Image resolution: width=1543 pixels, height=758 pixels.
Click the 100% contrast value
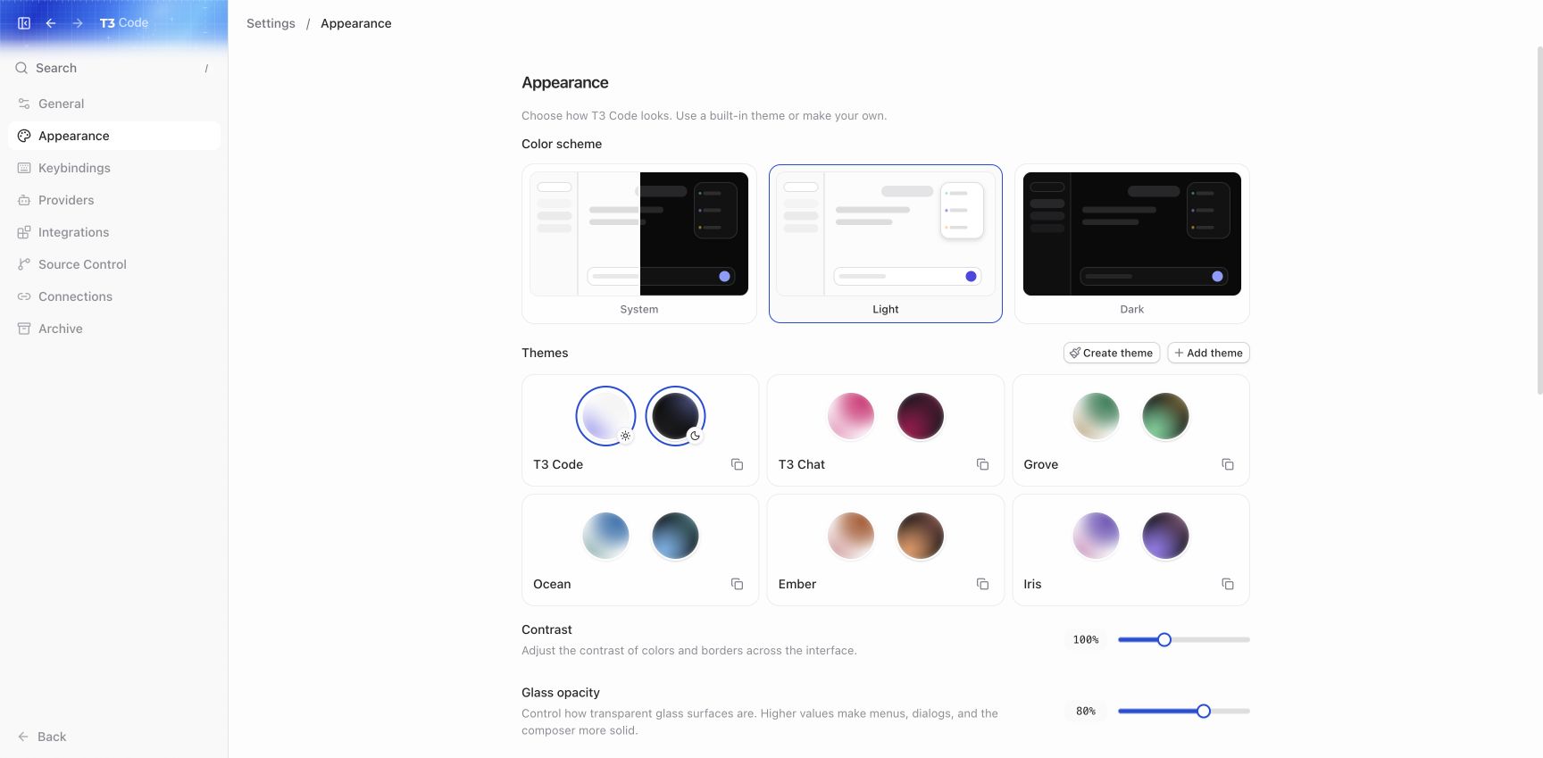(x=1086, y=640)
